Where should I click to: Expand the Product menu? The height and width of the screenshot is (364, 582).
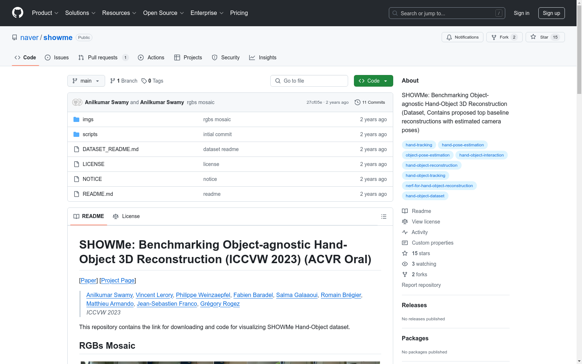tap(45, 13)
